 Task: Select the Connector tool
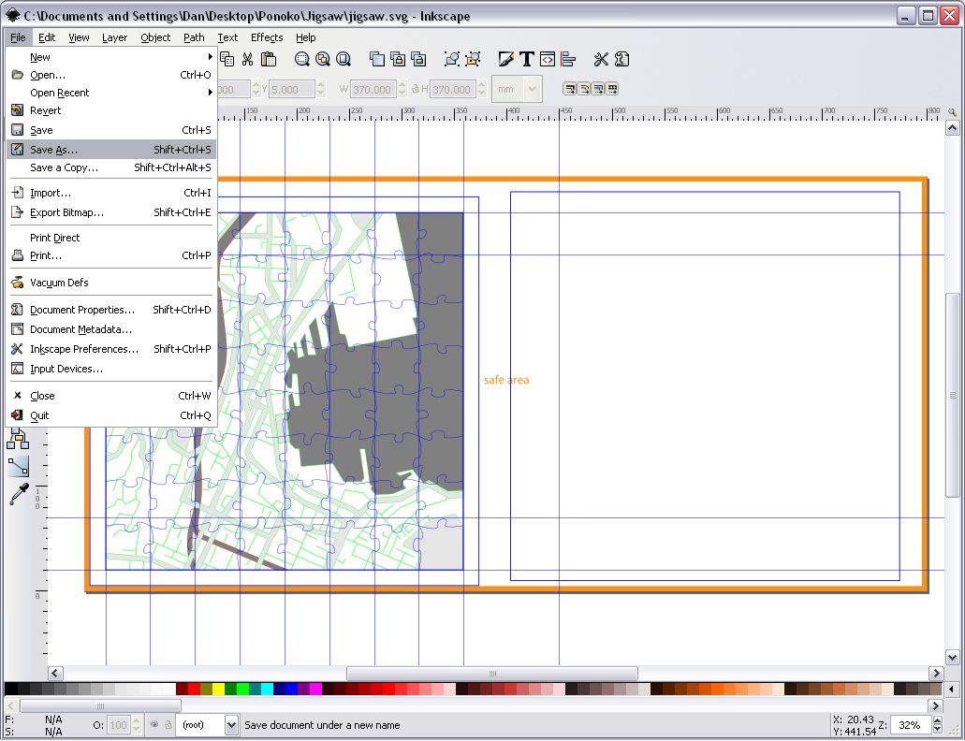pos(19,468)
